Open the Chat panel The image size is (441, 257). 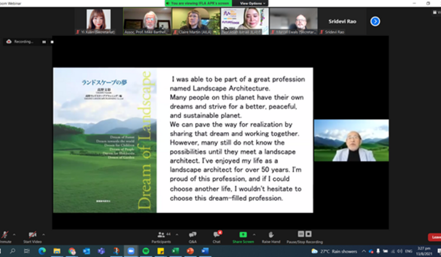217,237
